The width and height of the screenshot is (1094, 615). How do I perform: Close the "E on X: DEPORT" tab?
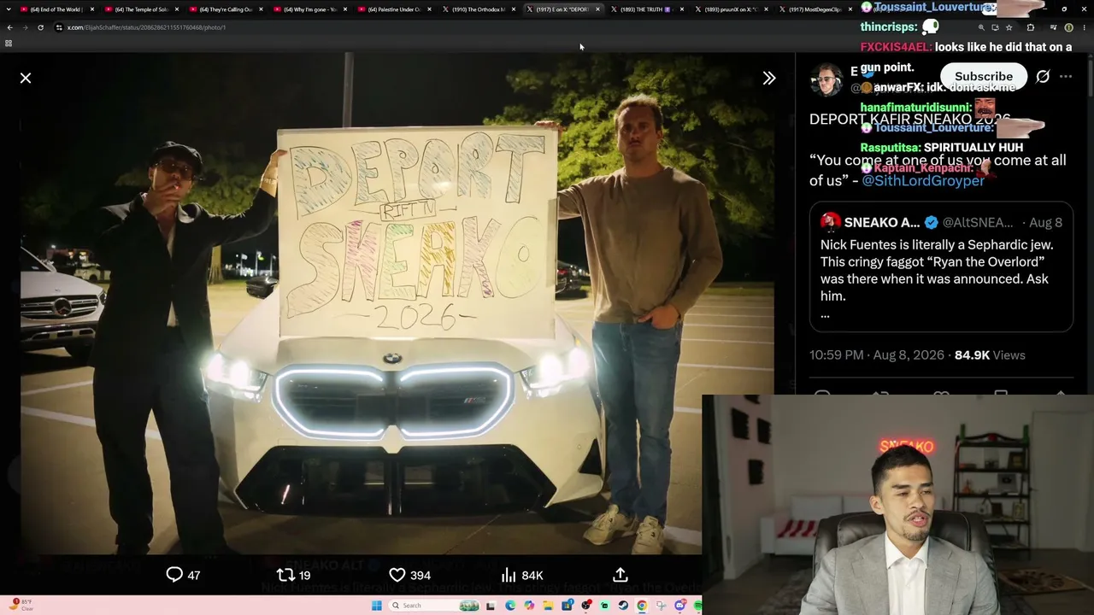coord(597,9)
